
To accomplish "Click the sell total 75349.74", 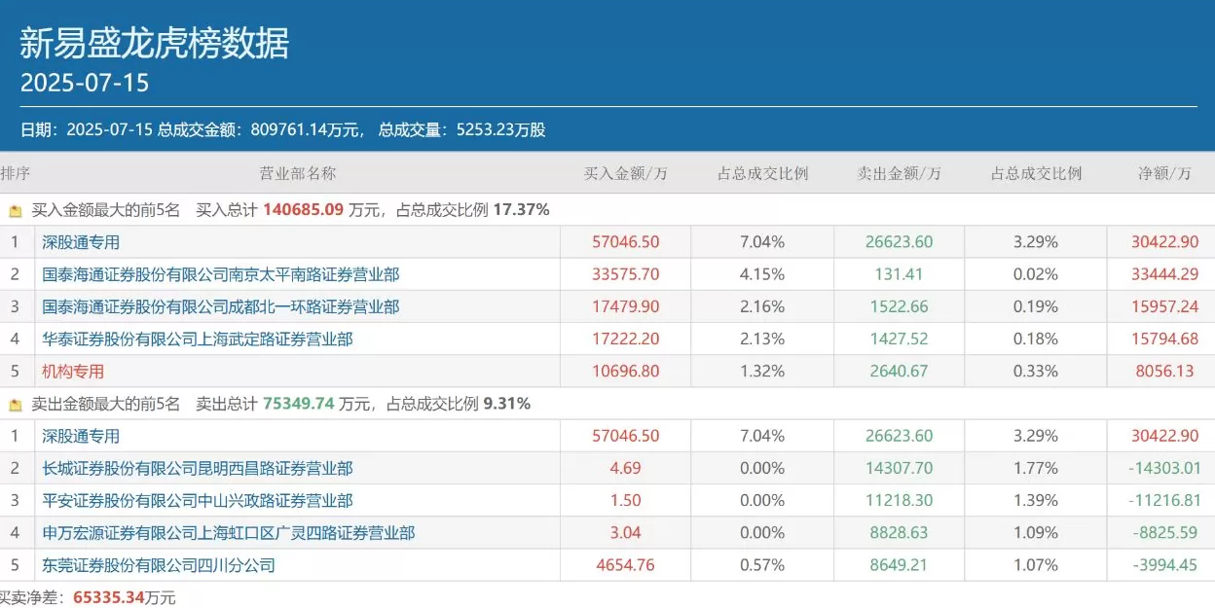I will point(299,403).
